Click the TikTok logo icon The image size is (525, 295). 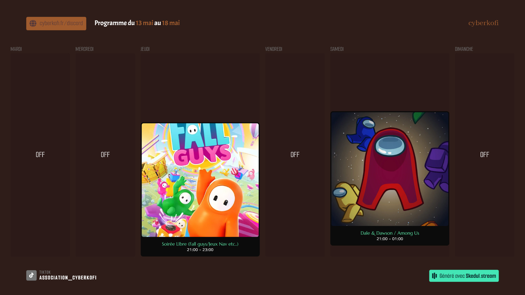pyautogui.click(x=31, y=275)
